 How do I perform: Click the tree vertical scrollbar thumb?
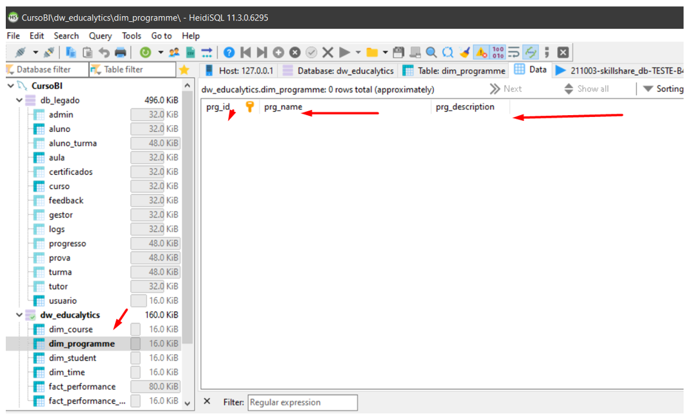(x=188, y=218)
